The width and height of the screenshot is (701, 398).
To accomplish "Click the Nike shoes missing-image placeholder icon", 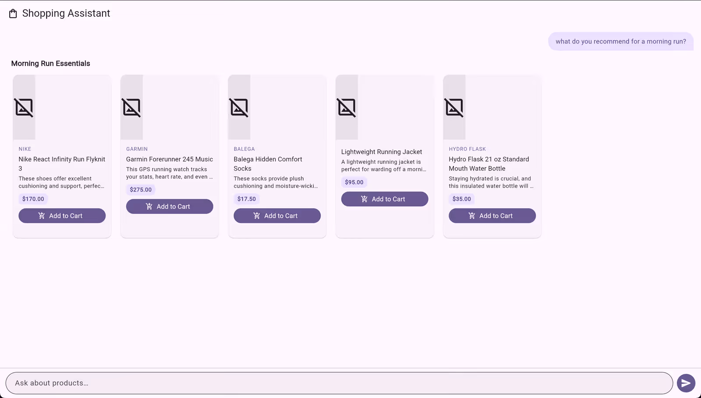I will point(24,107).
